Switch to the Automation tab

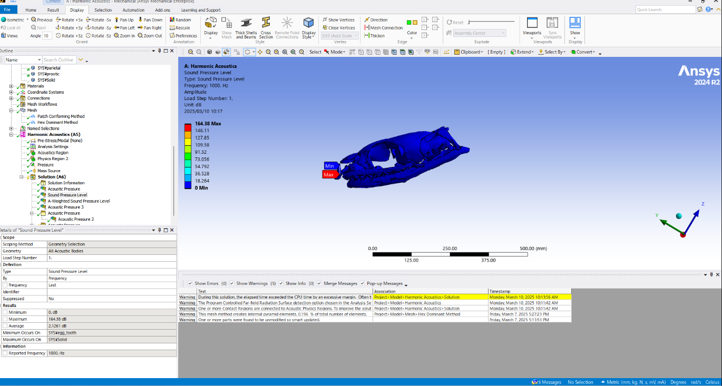tap(133, 9)
